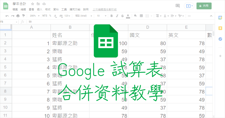Open the borders options
225x118 pixels.
click(141, 16)
